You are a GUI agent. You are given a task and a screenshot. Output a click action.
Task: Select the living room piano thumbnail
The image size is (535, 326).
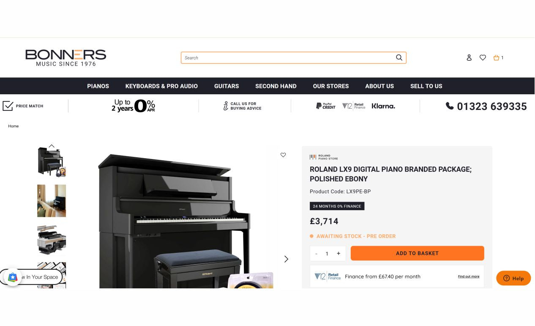click(x=52, y=201)
